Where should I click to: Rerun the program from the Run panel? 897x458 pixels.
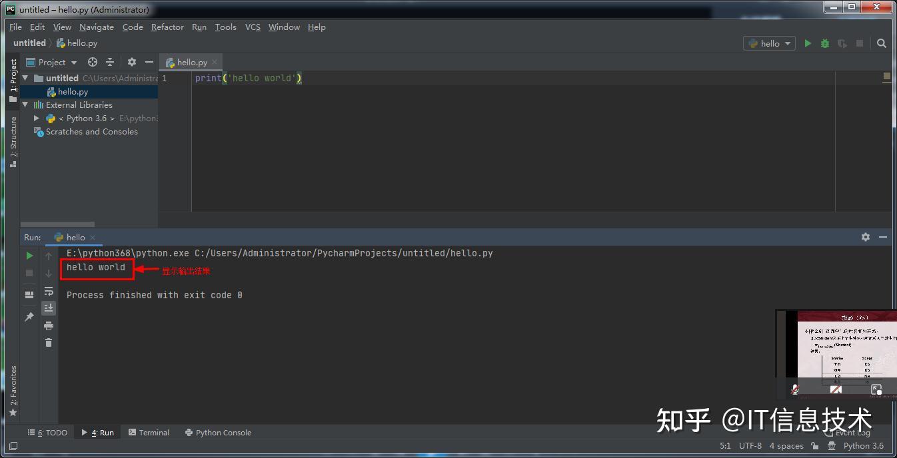[x=29, y=256]
